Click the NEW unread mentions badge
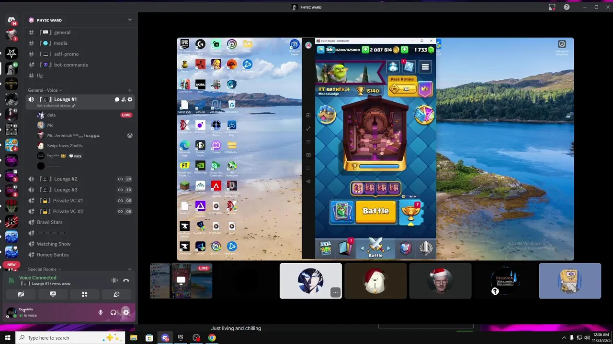Screen dimensions: 613x344 (x=11, y=265)
